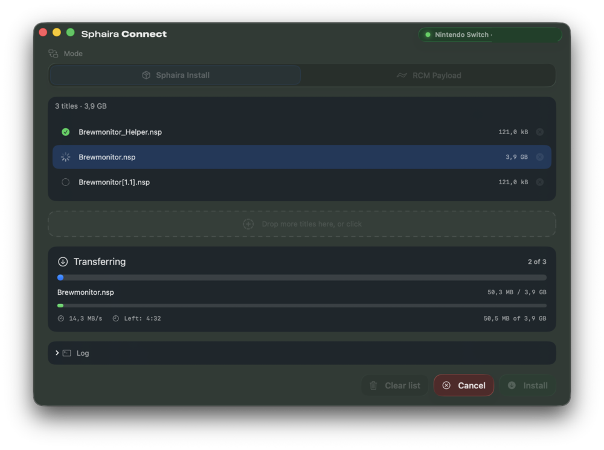Screen dimensions: 604x450
Task: Select the highlighted Brewmonitor.nsp list row
Action: (301, 157)
